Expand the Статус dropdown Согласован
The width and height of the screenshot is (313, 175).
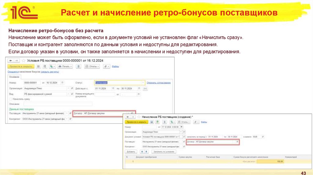click(x=143, y=83)
